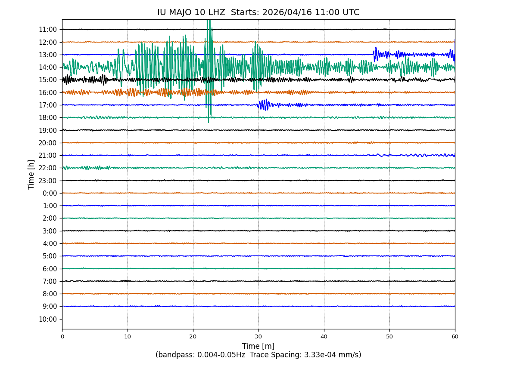The image size is (517, 387).
Task: Click the x-axis tick label '60'
Action: click(455, 337)
